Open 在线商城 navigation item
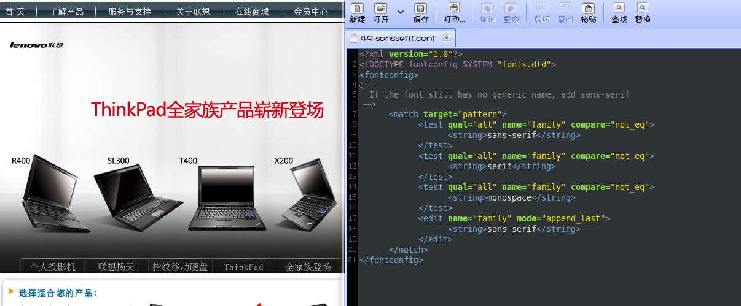Image resolution: width=741 pixels, height=306 pixels. pos(252,12)
